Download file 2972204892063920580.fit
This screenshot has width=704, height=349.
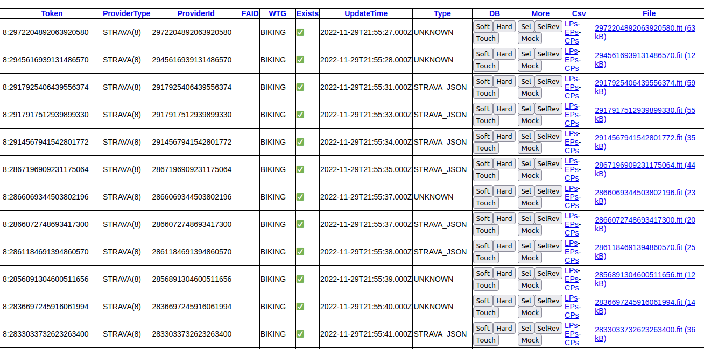coord(644,28)
